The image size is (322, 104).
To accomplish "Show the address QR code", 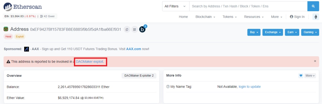I will [x=135, y=29].
